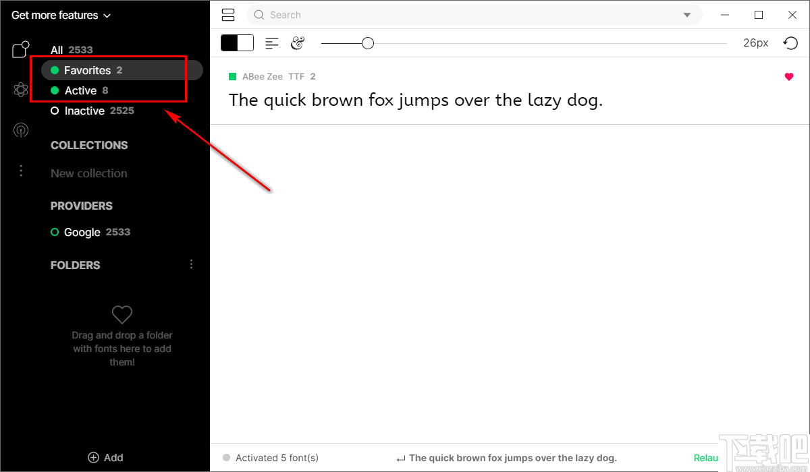Select the Google provider
The image size is (810, 472).
90,232
